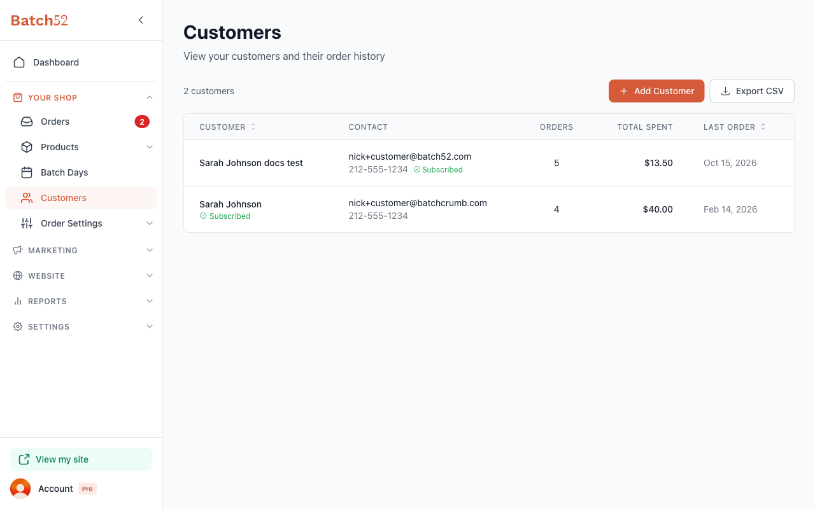Click the nick+customer@batchcrumb.com email
The image size is (815, 509).
click(418, 203)
